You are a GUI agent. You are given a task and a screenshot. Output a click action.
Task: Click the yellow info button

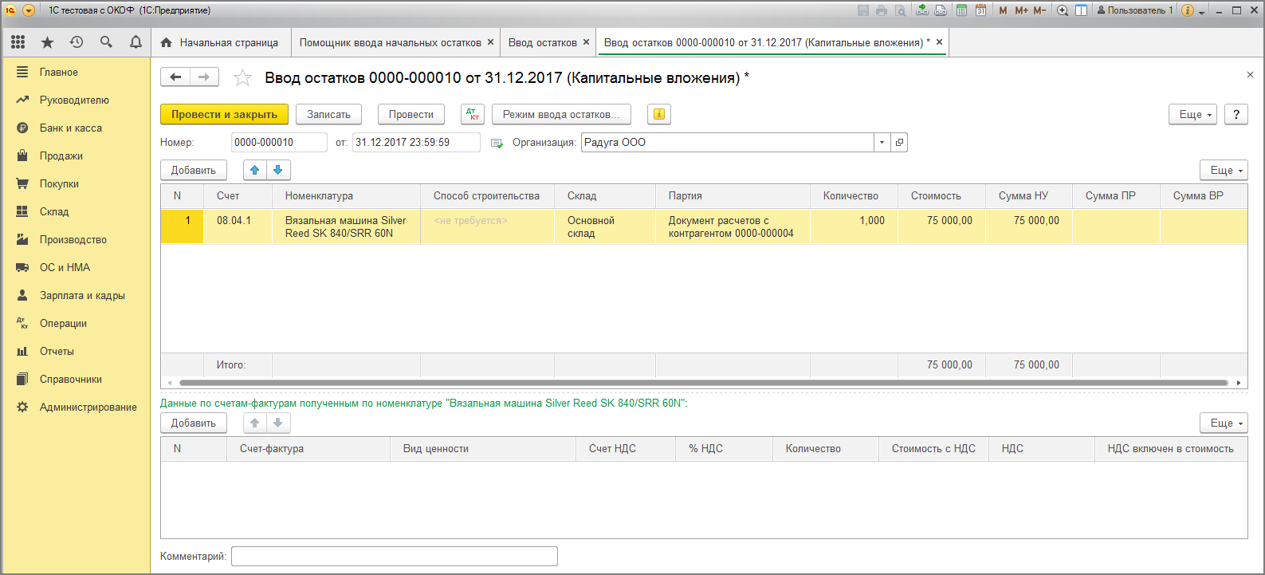pyautogui.click(x=658, y=115)
